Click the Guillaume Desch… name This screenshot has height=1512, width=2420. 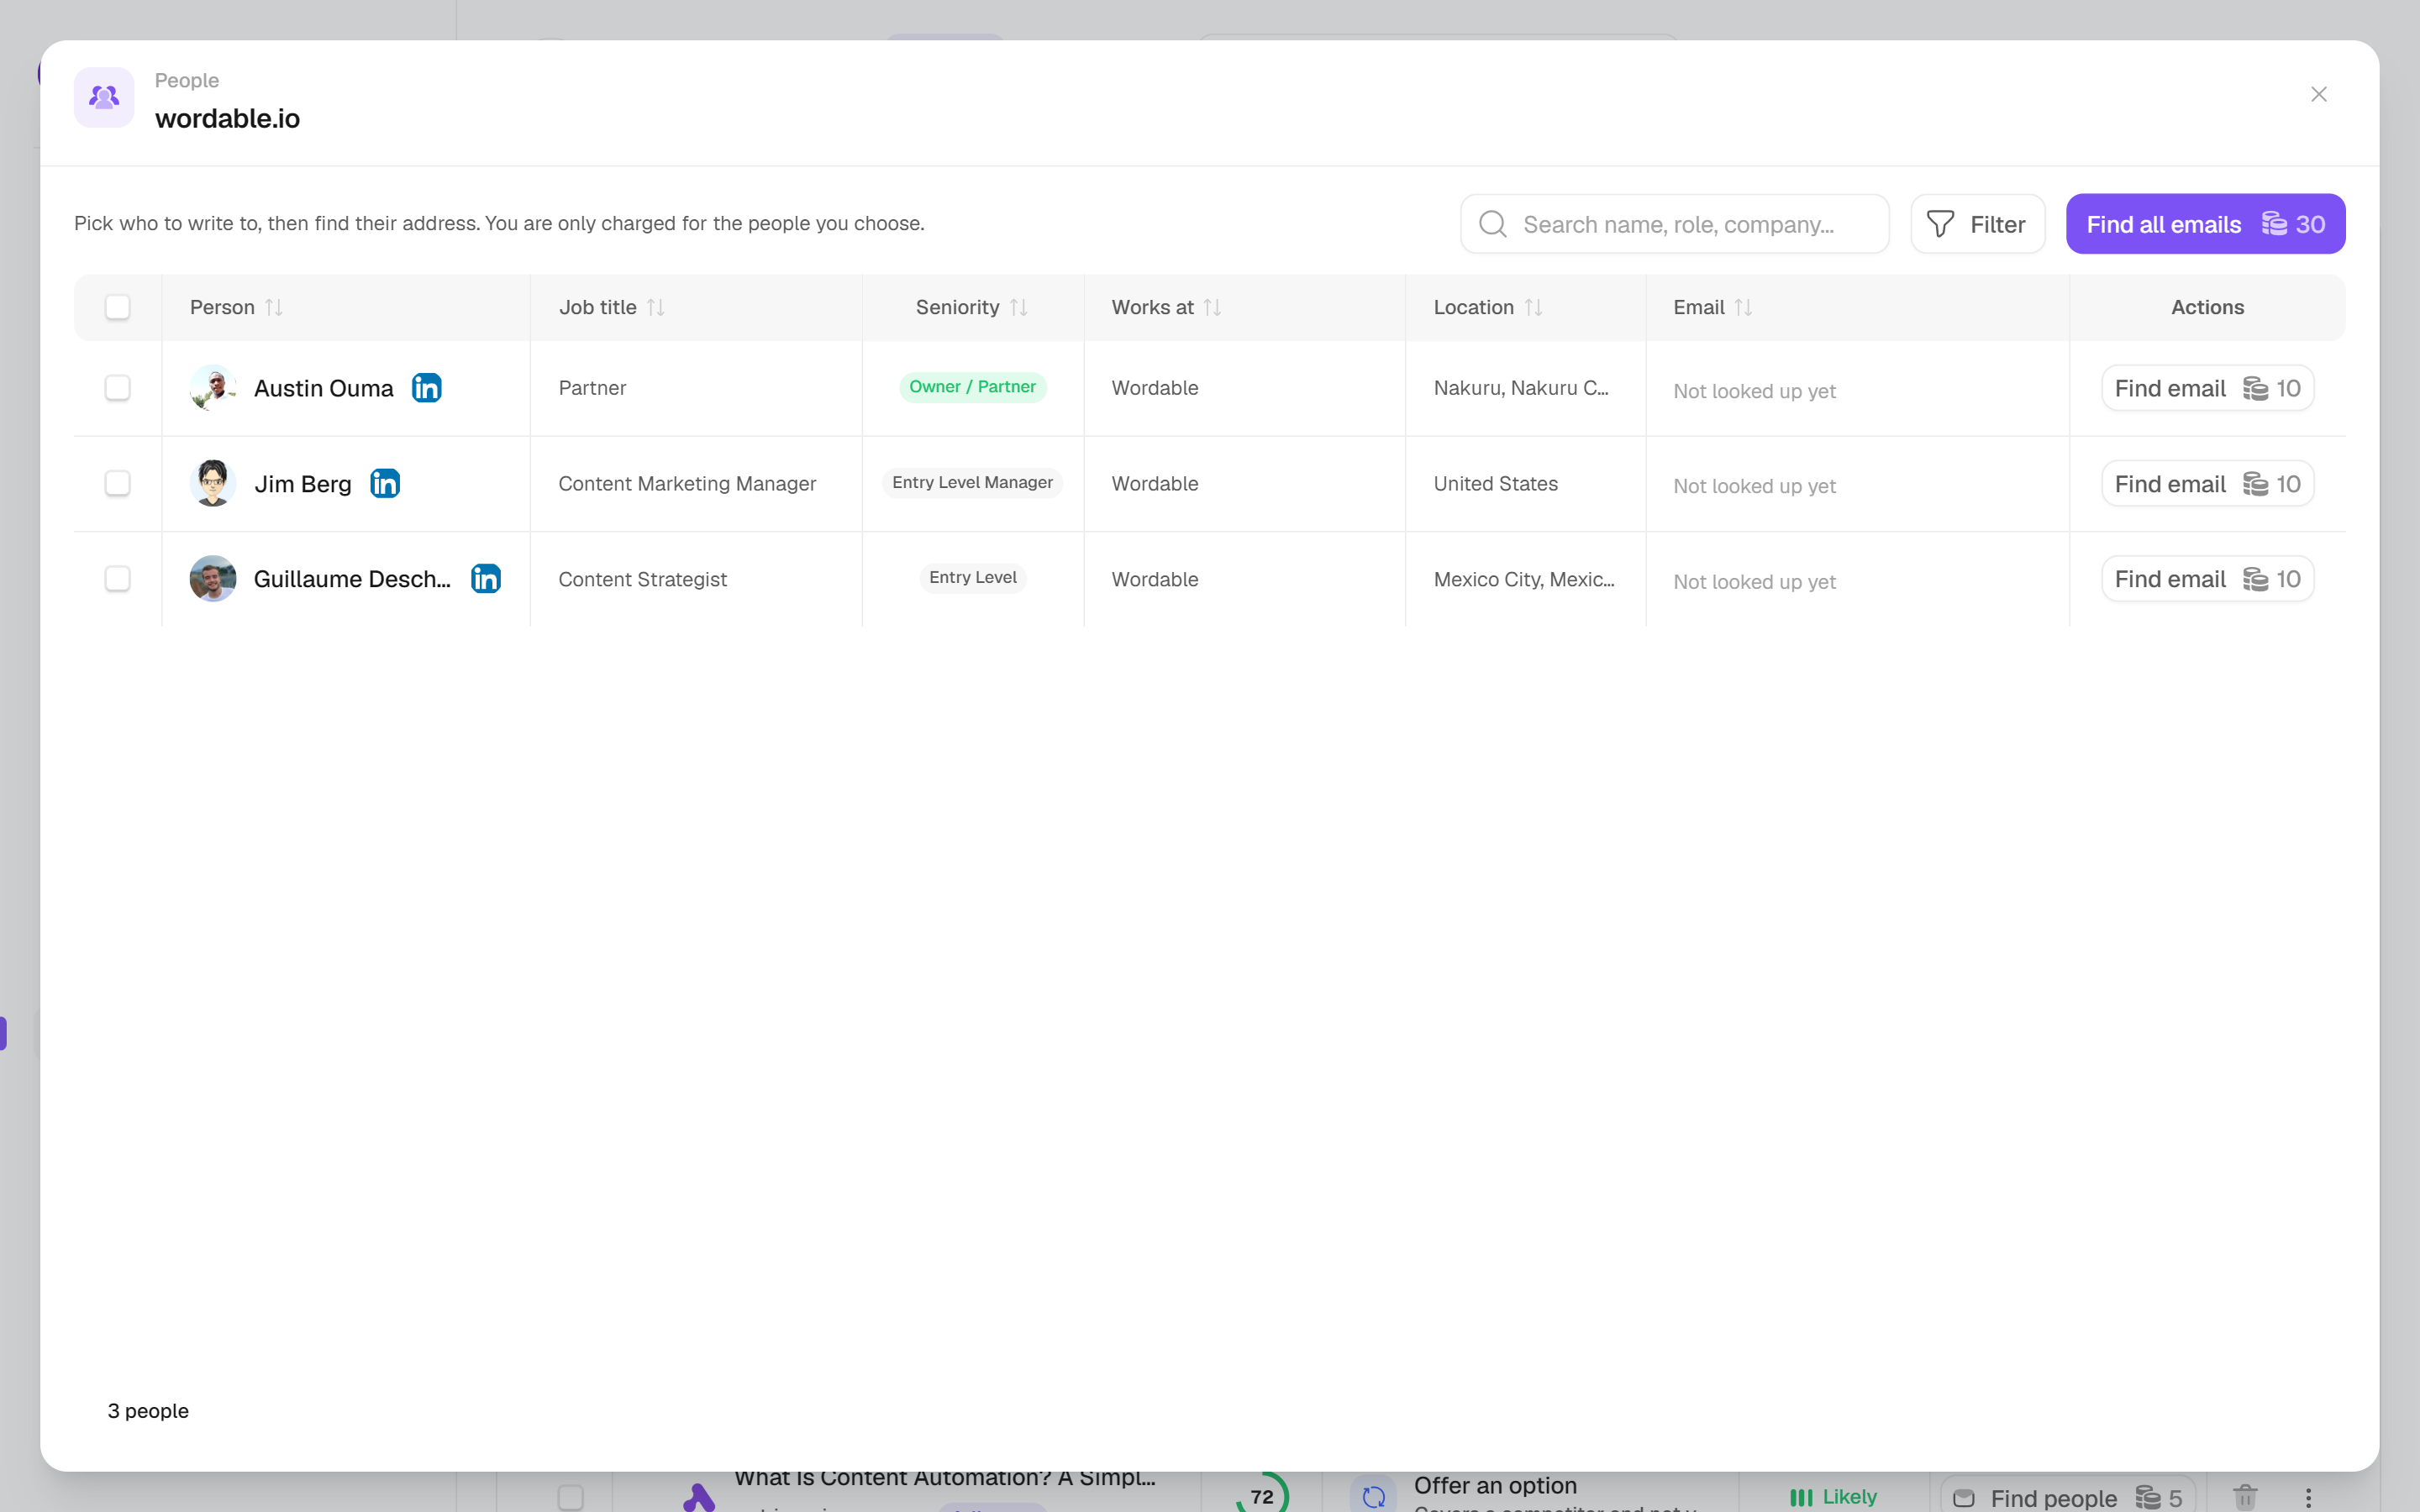[352, 579]
